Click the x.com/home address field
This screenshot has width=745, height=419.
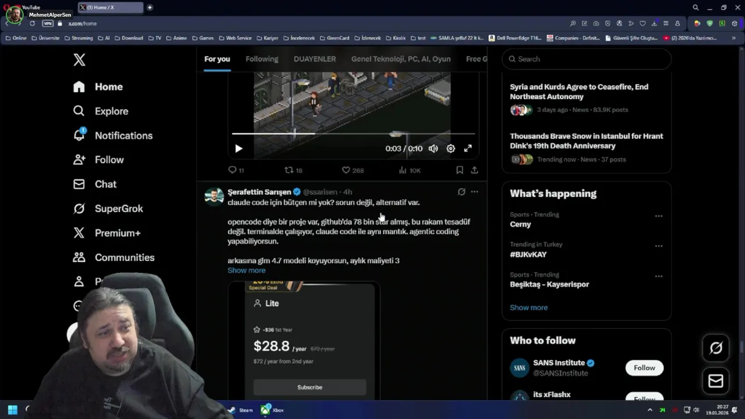(83, 23)
